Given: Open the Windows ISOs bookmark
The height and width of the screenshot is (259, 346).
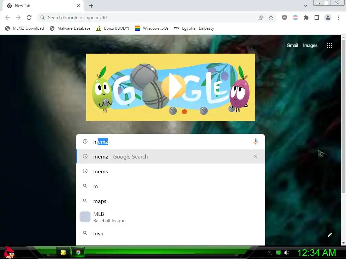Looking at the screenshot, I should (x=152, y=28).
